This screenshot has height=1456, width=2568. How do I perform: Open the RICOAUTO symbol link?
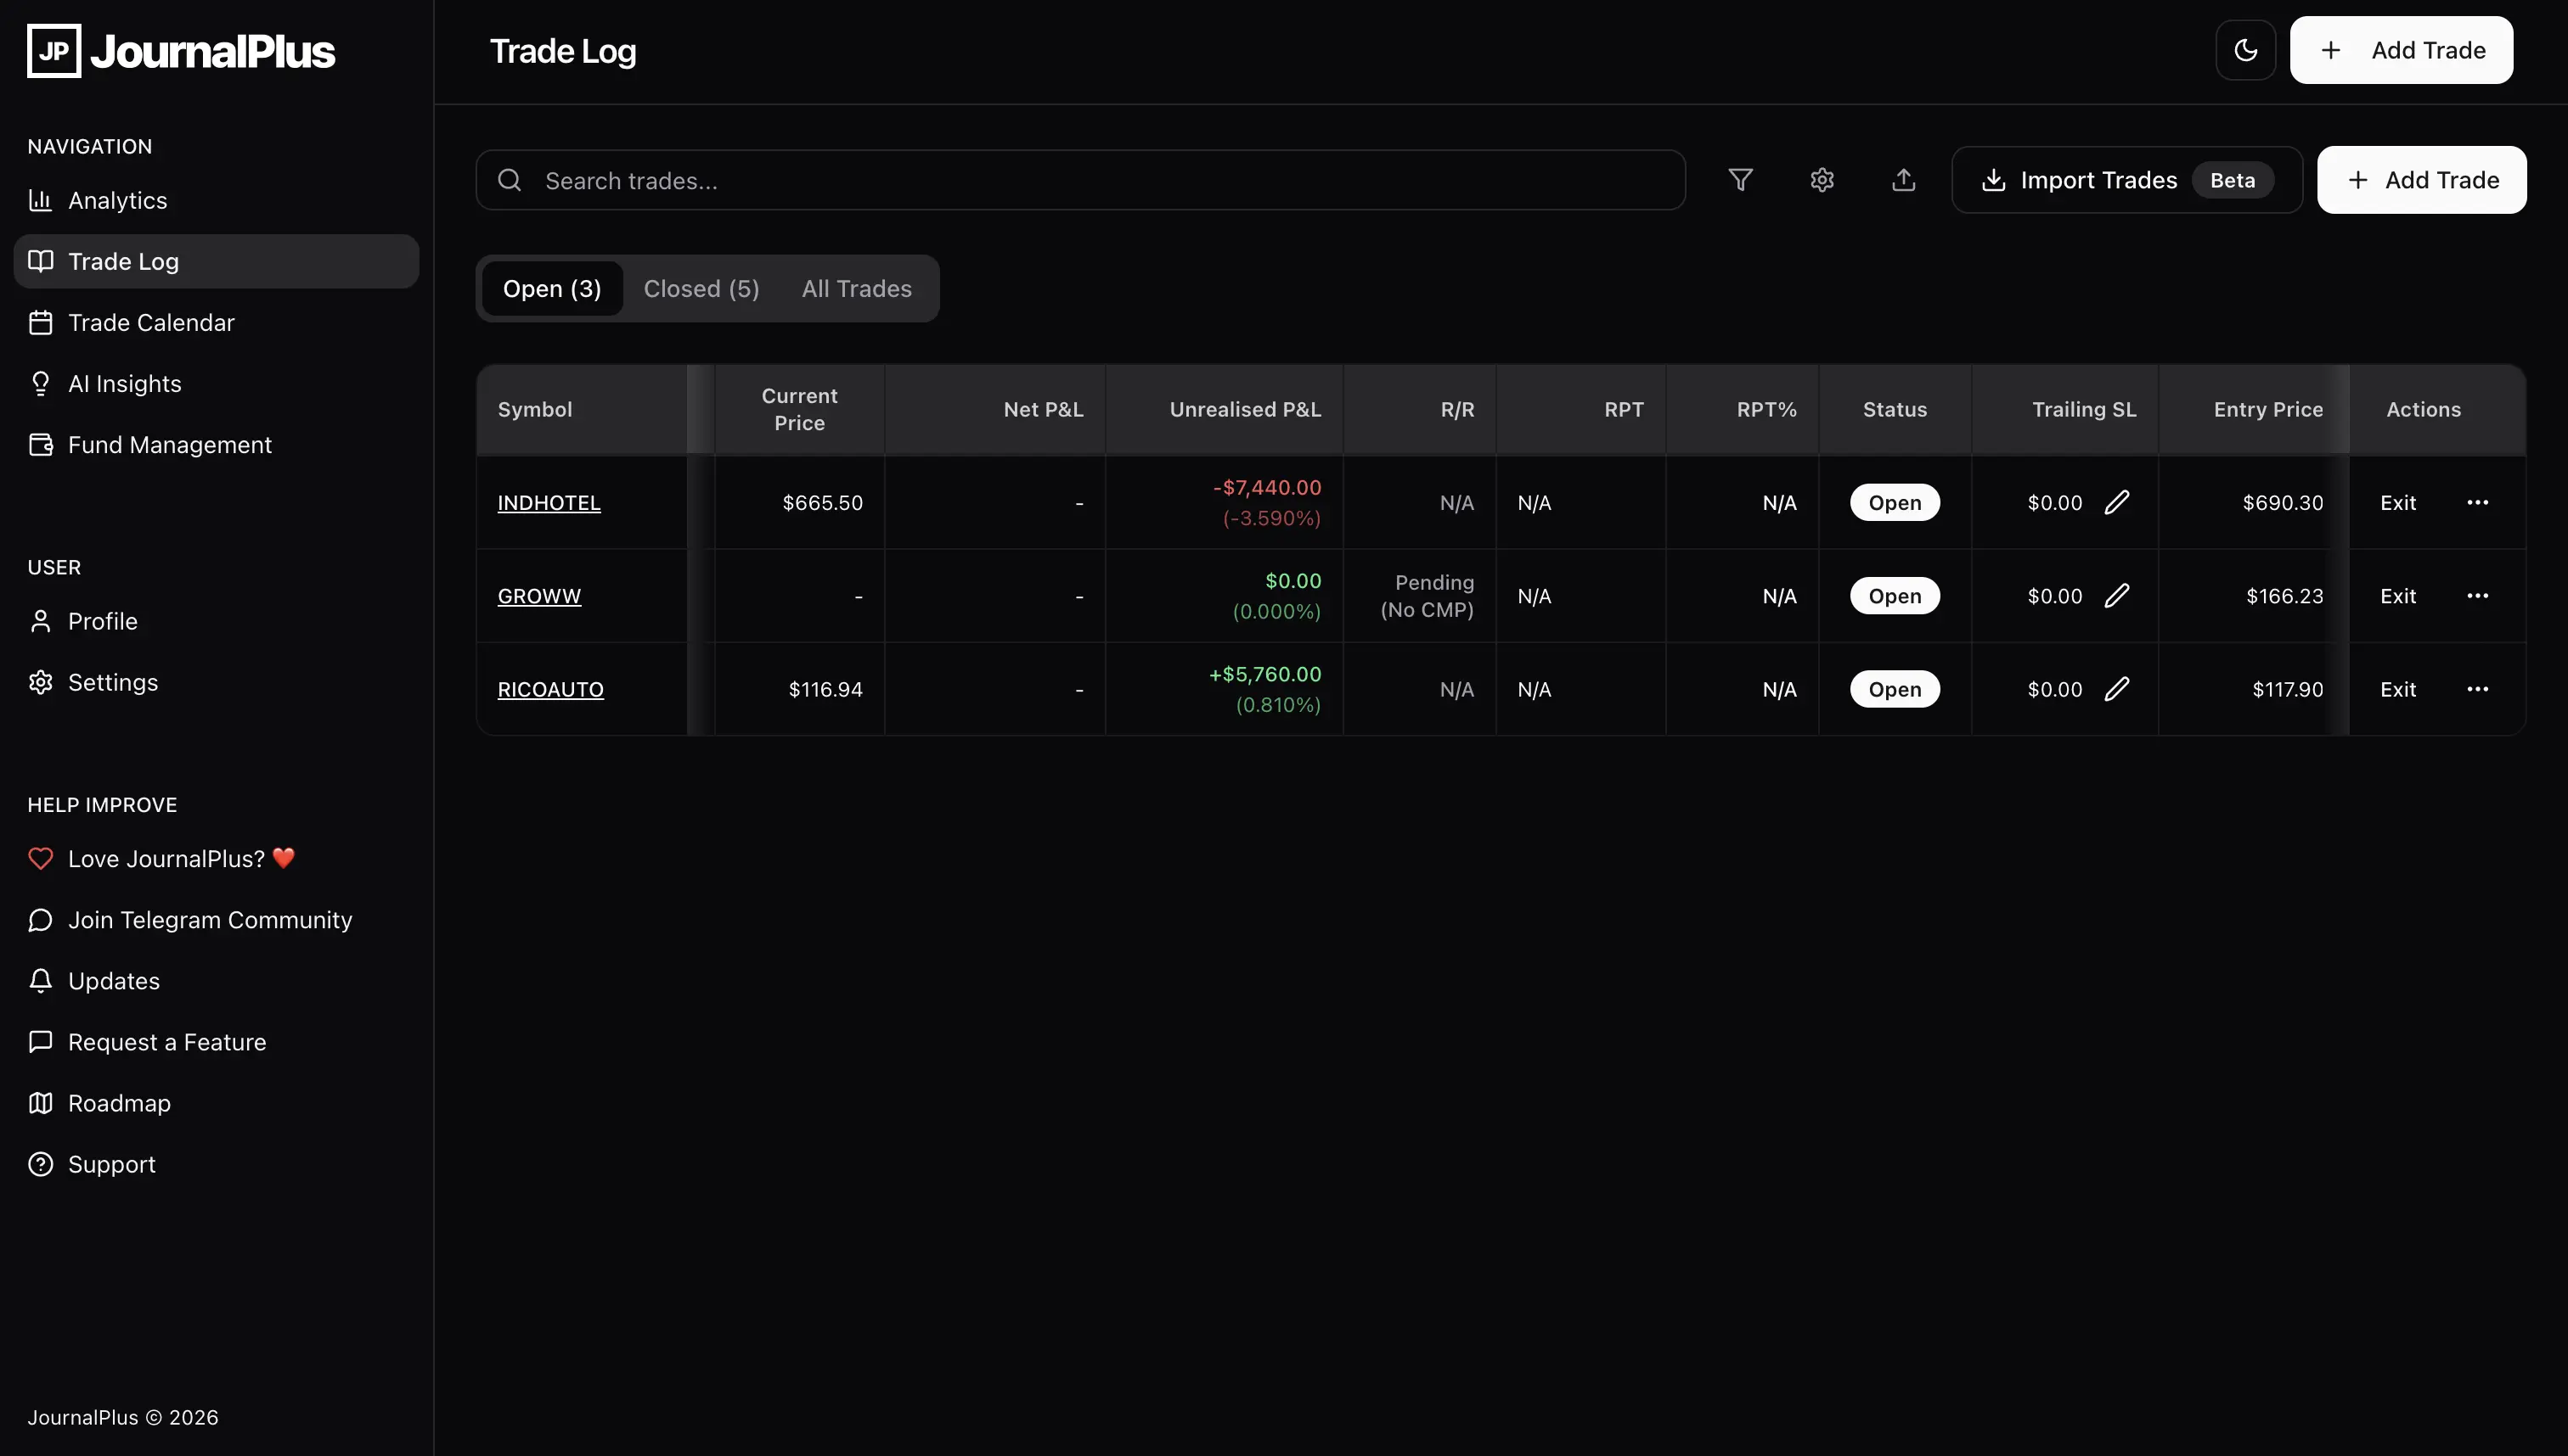tap(550, 689)
